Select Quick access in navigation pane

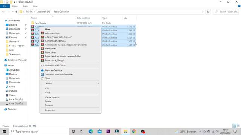click(14, 21)
